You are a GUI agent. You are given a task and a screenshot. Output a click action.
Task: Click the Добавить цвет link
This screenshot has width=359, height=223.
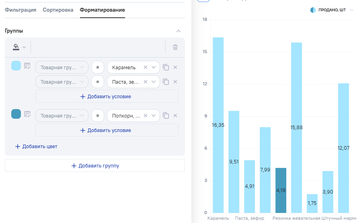(36, 147)
